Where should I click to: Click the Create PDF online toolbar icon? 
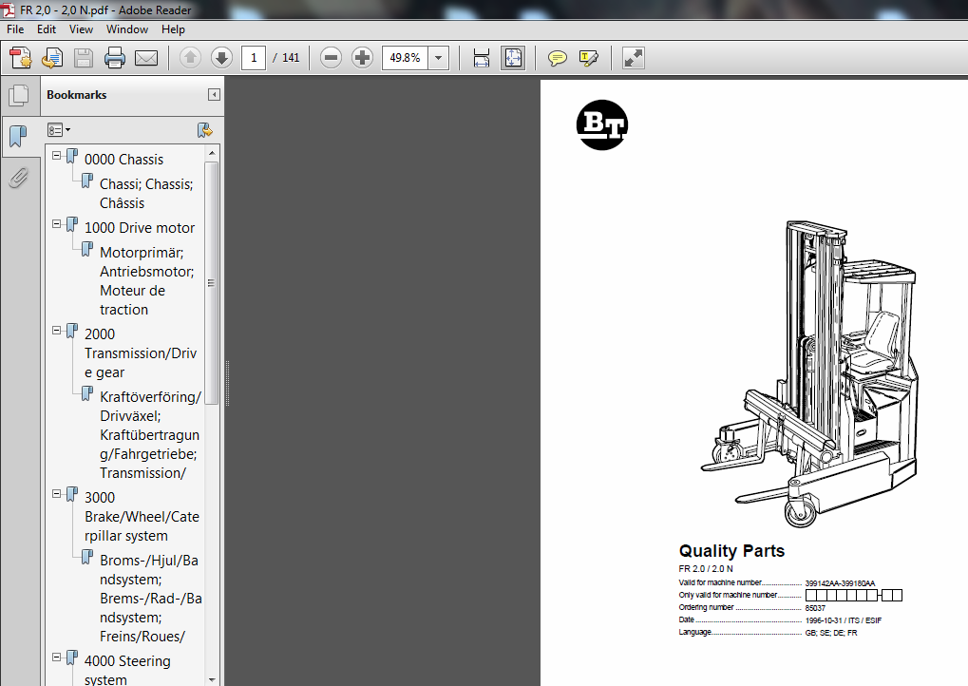pyautogui.click(x=21, y=58)
